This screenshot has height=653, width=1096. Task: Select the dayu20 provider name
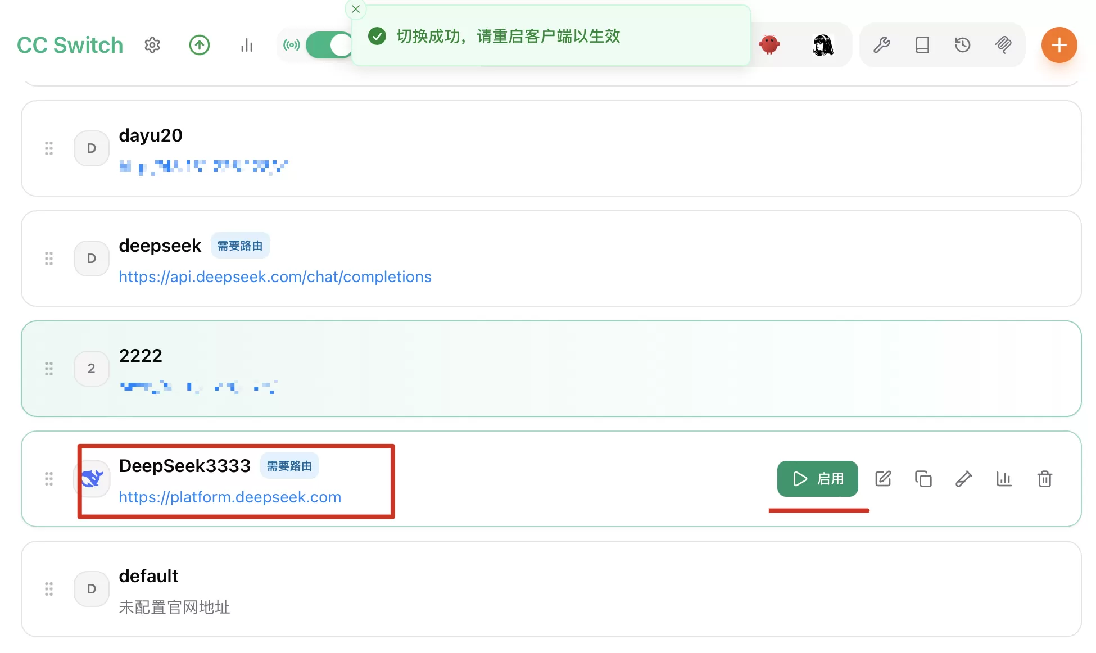(151, 135)
